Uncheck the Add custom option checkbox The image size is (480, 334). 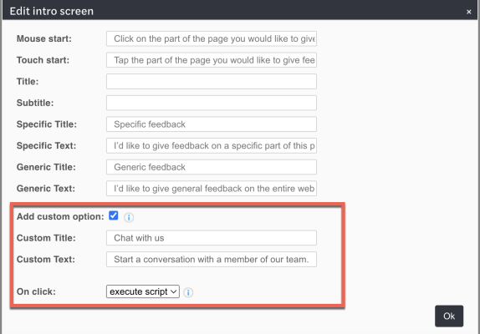tap(113, 215)
